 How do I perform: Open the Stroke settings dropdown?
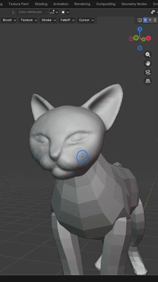(x=49, y=20)
